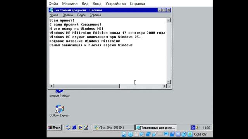248x139 pixels.
Task: Select the Outlook Express desktop icon
Action: tap(59, 111)
